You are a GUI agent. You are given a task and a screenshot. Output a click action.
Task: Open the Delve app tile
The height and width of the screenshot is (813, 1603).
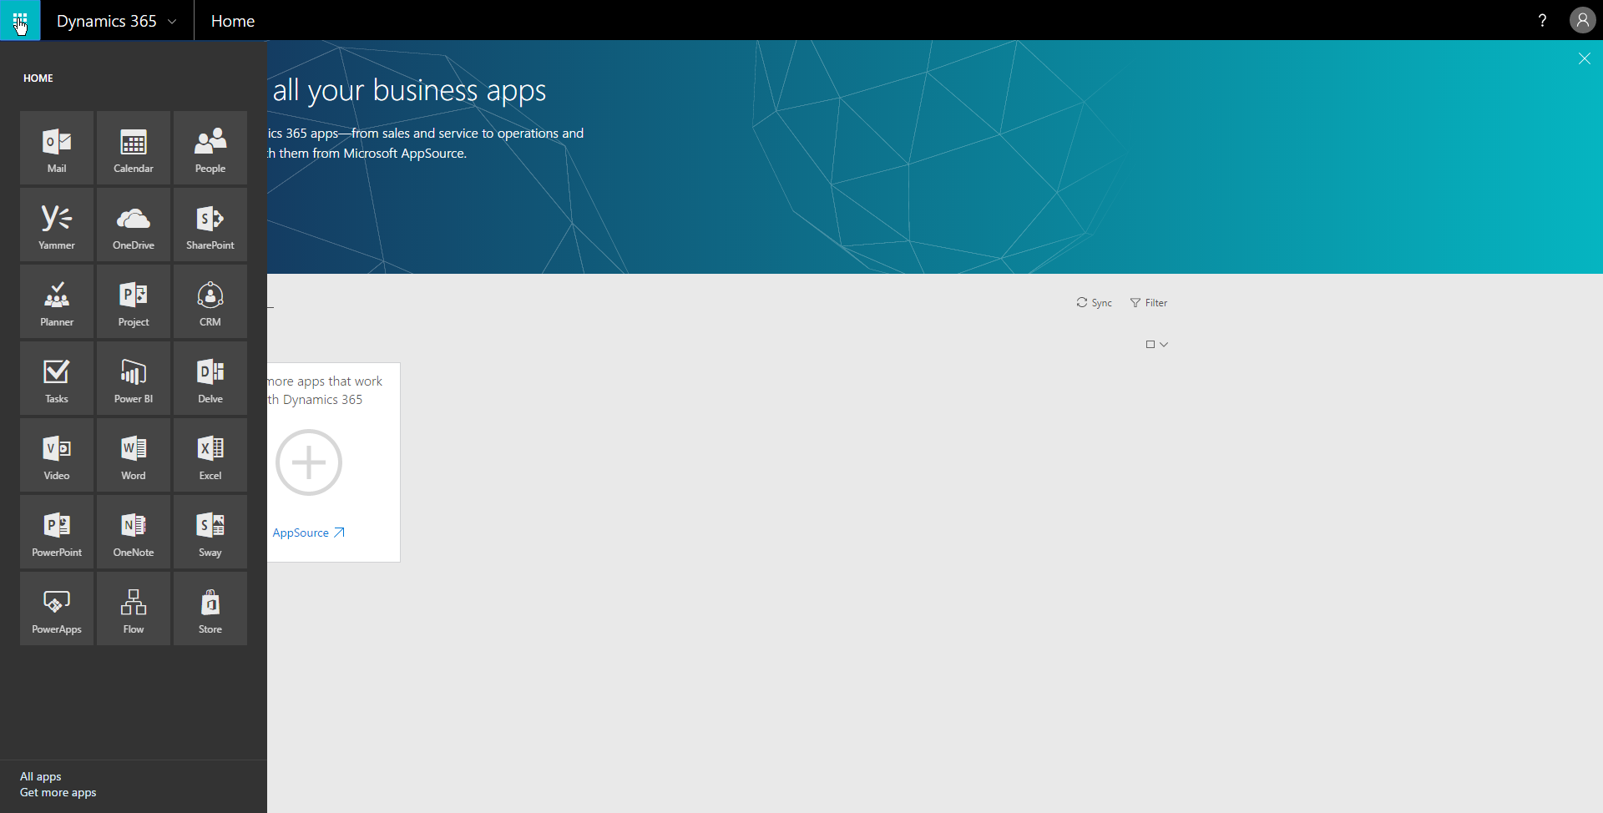(x=210, y=378)
